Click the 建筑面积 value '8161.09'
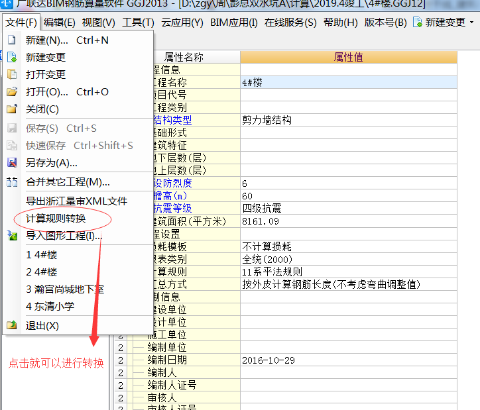480x410 pixels. 348,221
